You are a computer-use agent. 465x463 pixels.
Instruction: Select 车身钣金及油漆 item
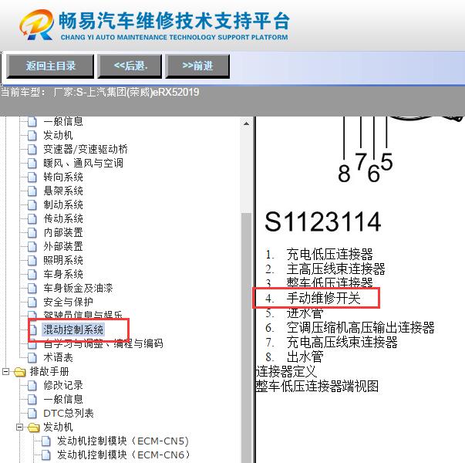78,288
